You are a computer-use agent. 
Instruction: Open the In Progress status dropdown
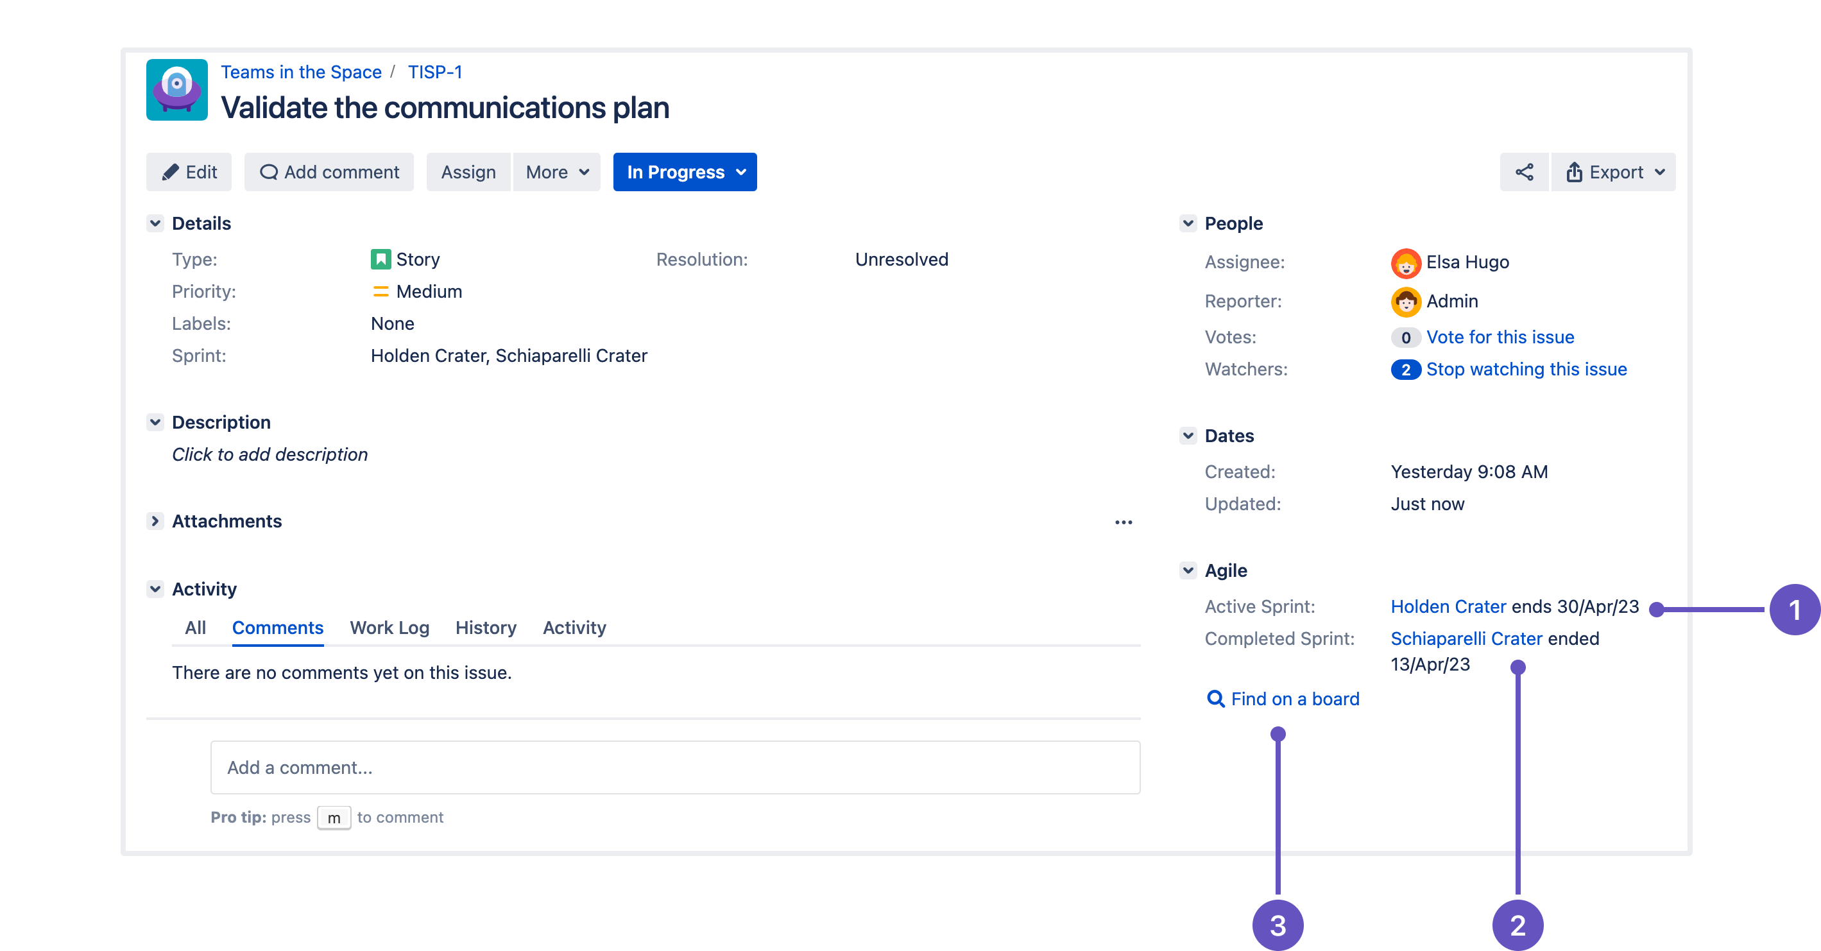pos(684,172)
